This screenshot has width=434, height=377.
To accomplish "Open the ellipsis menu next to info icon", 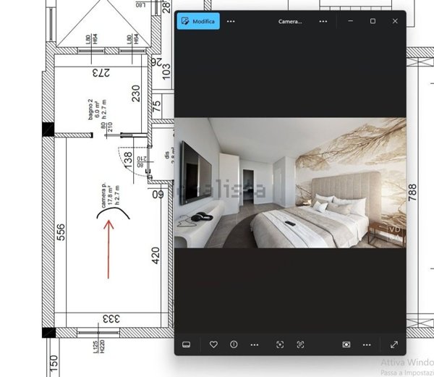I will pyautogui.click(x=255, y=345).
